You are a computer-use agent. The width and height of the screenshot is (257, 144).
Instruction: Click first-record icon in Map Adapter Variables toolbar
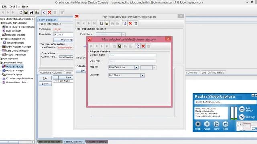point(91,46)
